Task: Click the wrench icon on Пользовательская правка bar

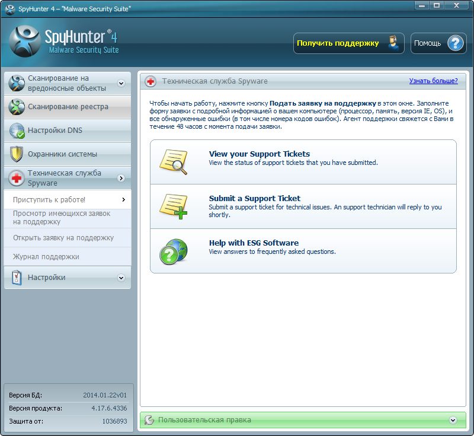Action: [149, 419]
